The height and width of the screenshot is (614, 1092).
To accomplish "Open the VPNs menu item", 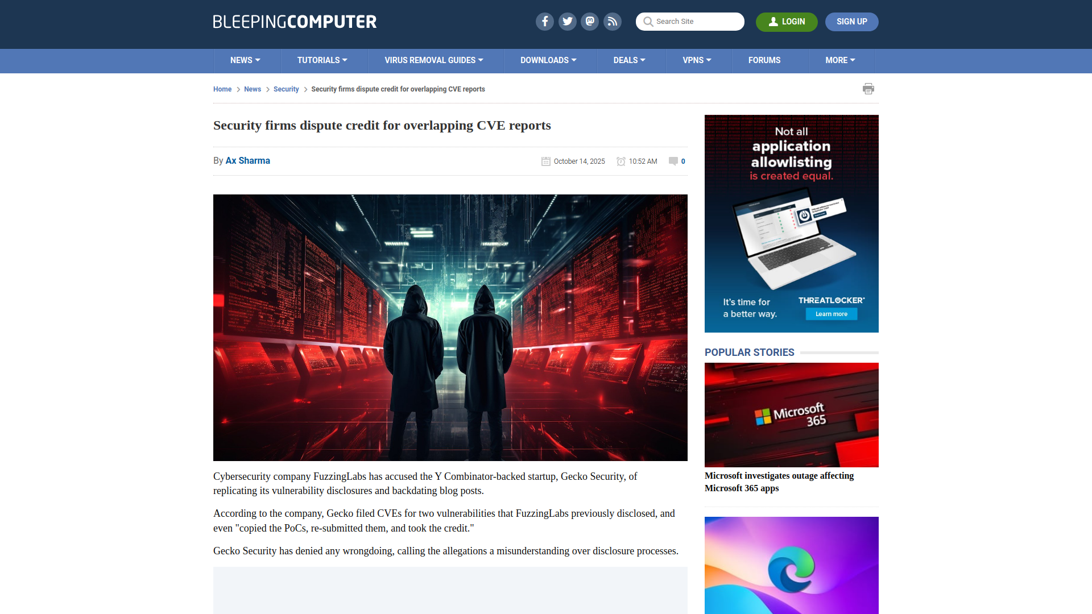I will 697,60.
